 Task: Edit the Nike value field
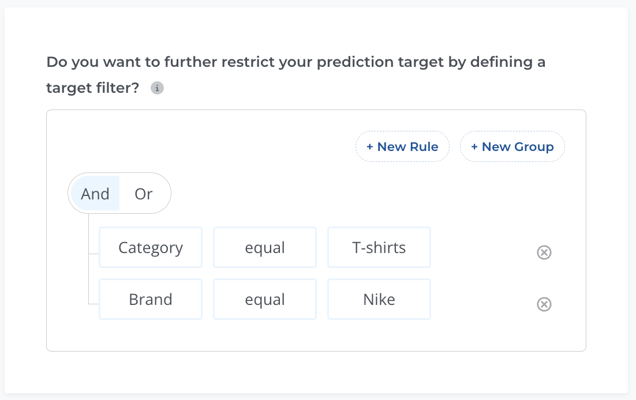click(x=379, y=299)
